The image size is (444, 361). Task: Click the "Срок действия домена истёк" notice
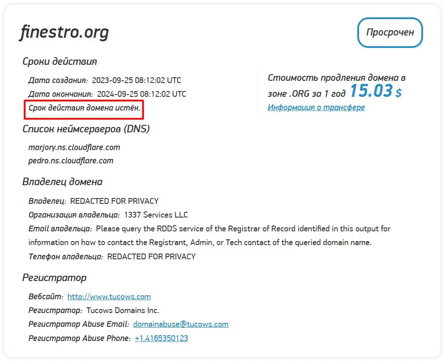click(84, 108)
